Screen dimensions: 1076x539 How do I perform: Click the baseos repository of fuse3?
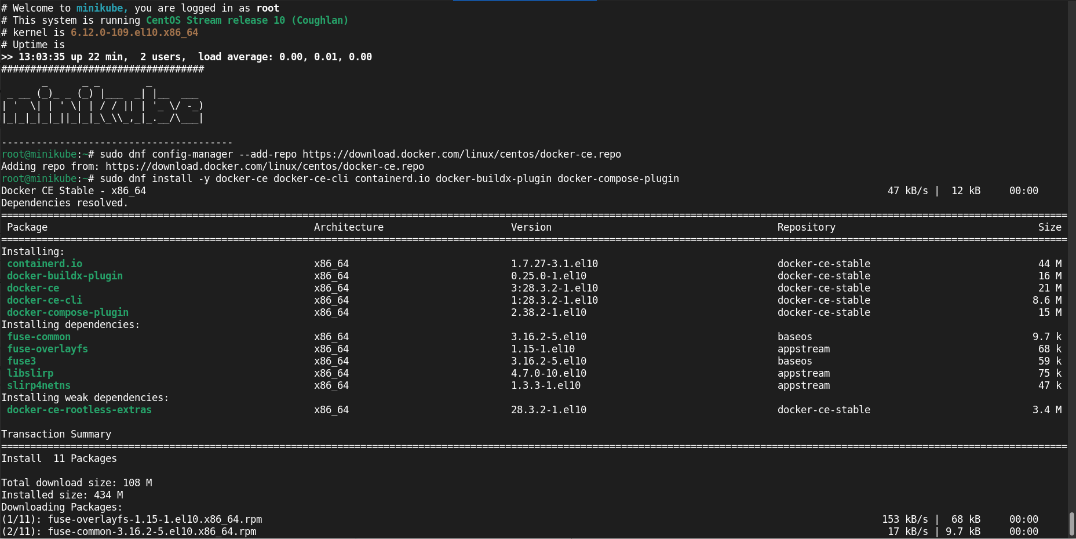coord(795,361)
